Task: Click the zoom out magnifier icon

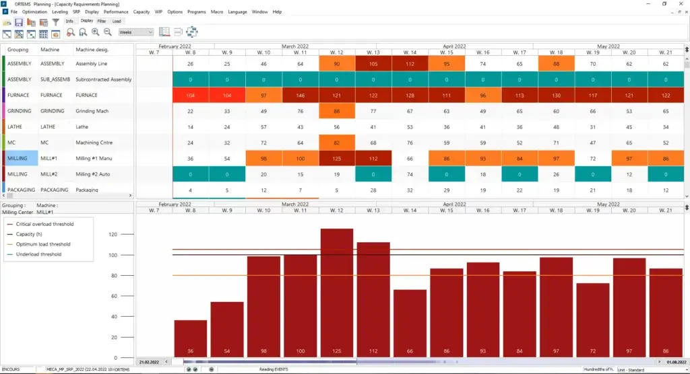Action: point(106,32)
